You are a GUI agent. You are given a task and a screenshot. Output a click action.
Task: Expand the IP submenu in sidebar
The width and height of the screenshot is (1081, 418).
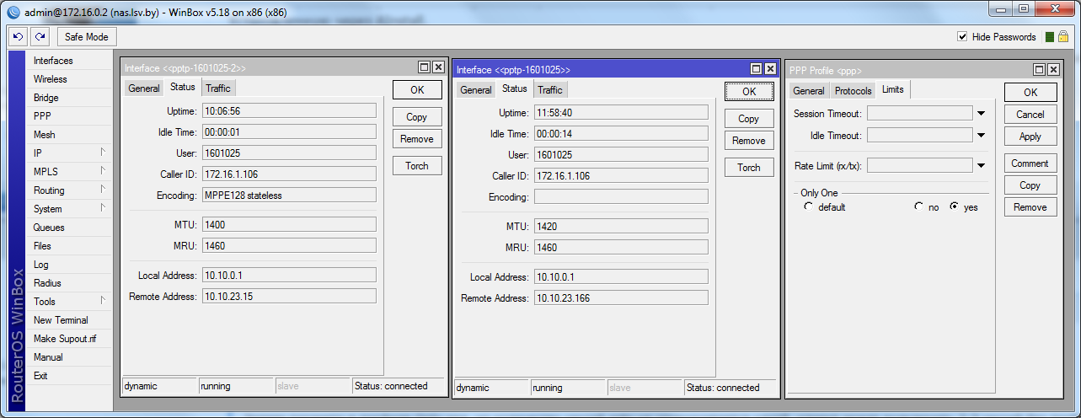click(x=103, y=153)
